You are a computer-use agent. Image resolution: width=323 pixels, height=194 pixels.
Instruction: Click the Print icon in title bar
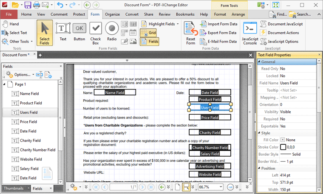click(x=37, y=5)
